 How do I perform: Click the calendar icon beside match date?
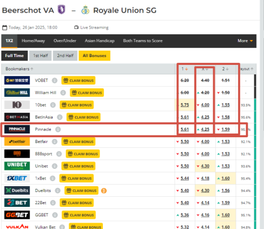5,27
